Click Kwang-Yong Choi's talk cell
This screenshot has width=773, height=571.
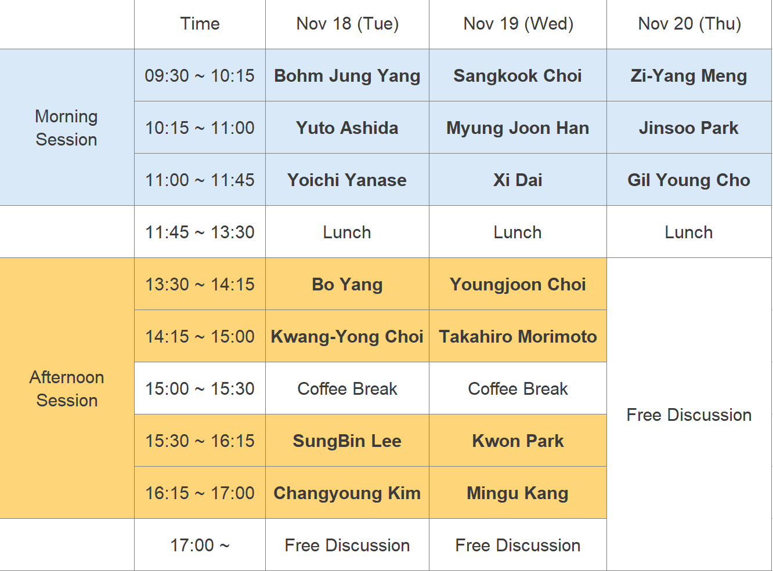(347, 337)
